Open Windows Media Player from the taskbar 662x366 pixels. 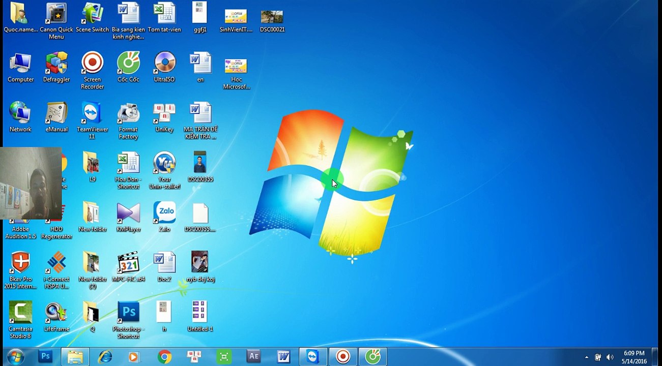[134, 357]
